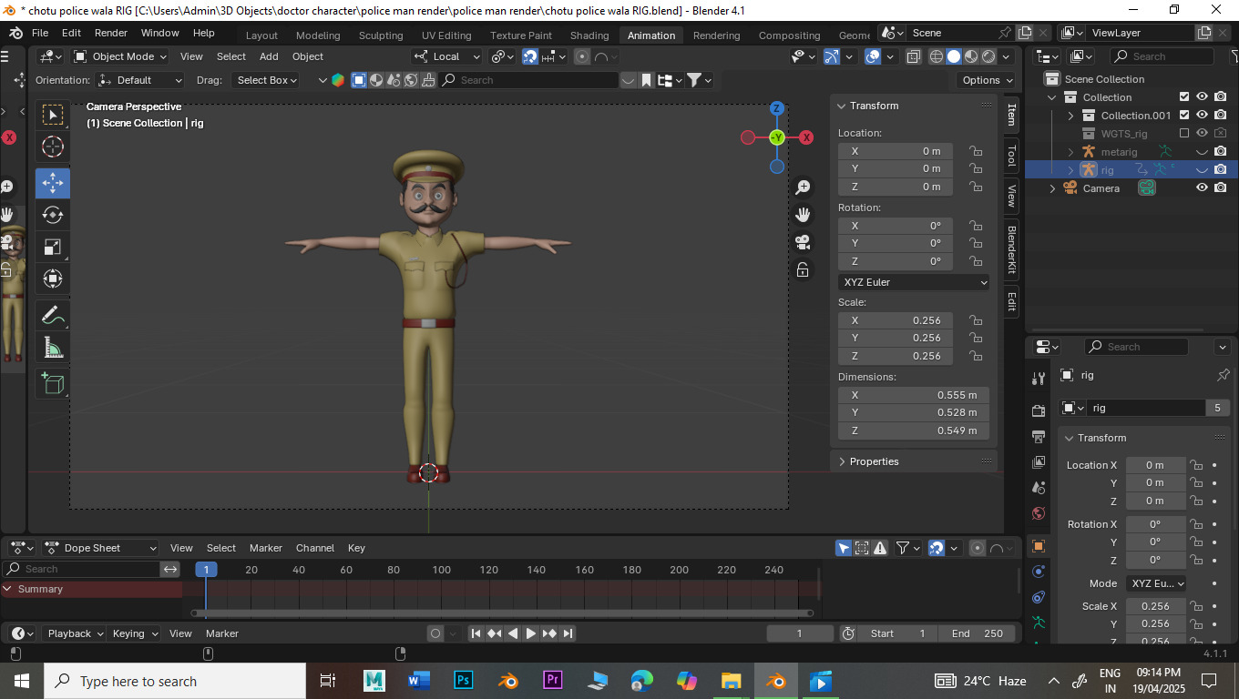Open the Render menu

click(x=111, y=33)
